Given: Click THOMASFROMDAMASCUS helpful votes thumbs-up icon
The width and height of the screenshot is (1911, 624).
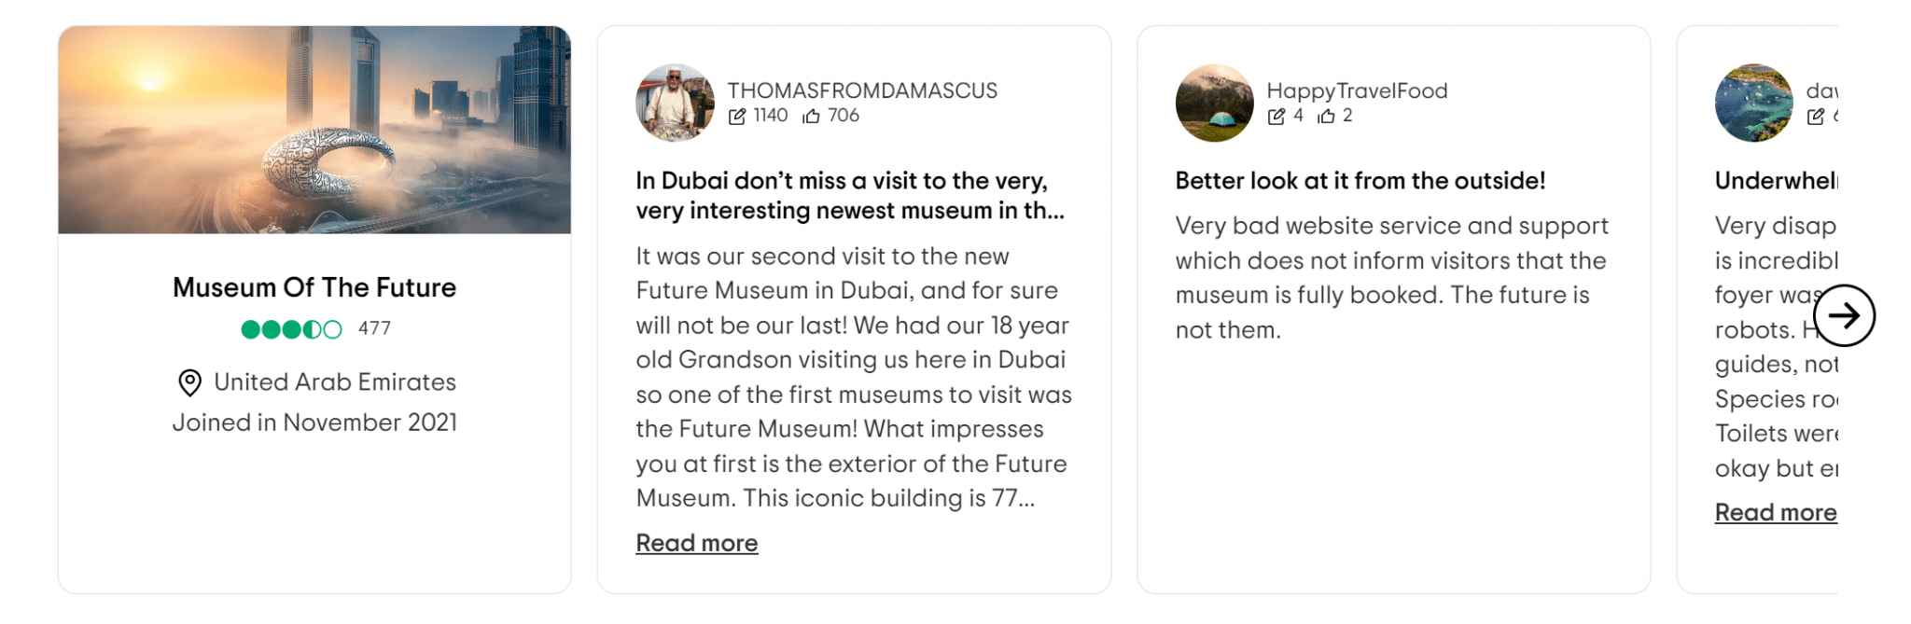Looking at the screenshot, I should (x=812, y=117).
